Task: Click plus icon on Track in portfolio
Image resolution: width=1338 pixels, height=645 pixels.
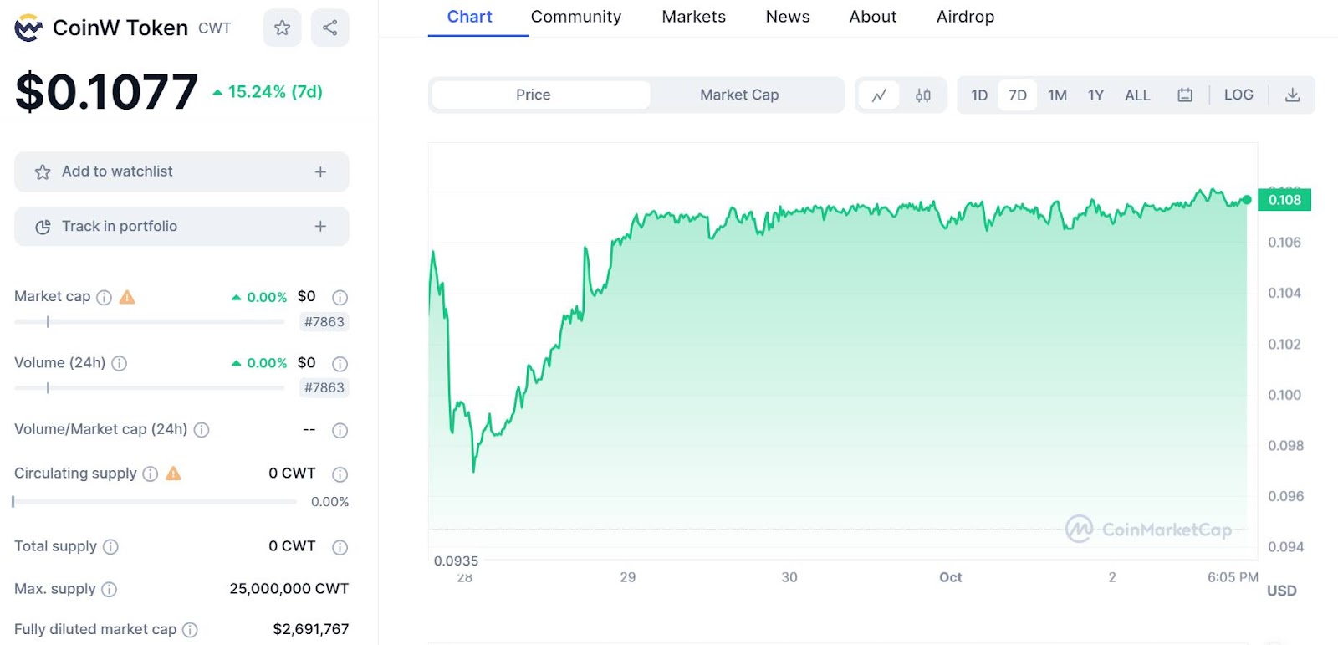Action: 320,227
